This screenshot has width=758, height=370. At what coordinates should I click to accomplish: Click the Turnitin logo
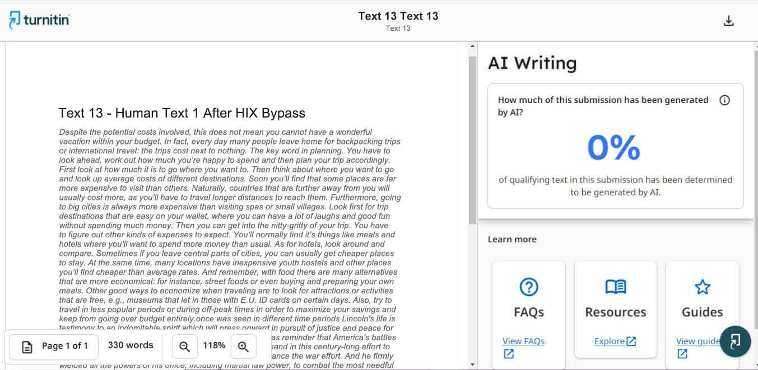click(39, 20)
